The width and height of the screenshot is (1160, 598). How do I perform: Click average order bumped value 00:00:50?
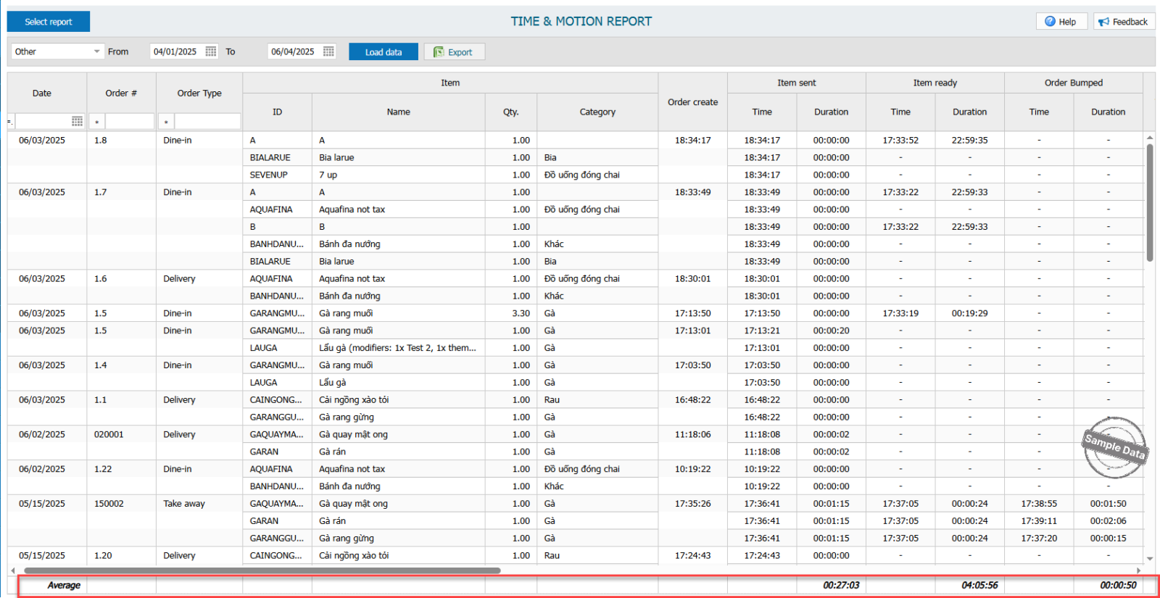pyautogui.click(x=1118, y=585)
